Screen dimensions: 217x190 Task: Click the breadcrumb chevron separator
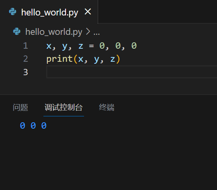pos(88,32)
